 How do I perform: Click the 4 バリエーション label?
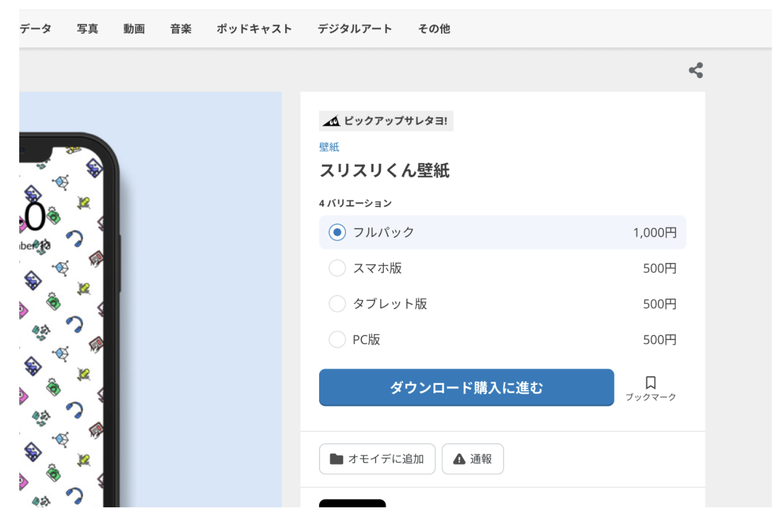355,203
